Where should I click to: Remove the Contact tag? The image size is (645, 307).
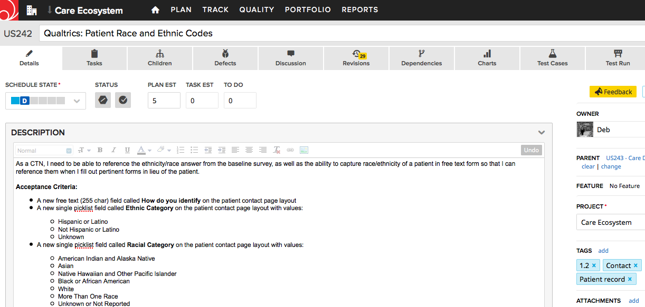pyautogui.click(x=635, y=265)
